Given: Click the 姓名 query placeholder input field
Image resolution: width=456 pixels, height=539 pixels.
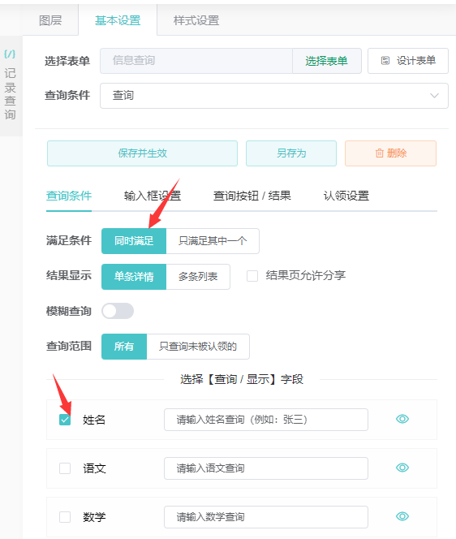Looking at the screenshot, I should tap(266, 420).
